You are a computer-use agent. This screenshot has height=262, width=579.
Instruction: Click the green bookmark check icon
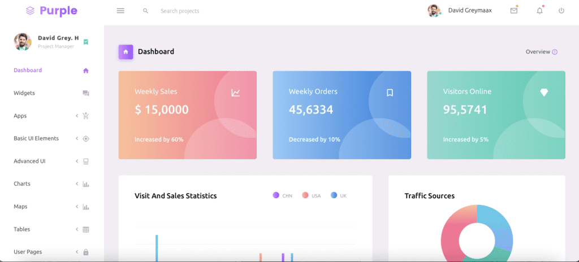[86, 42]
